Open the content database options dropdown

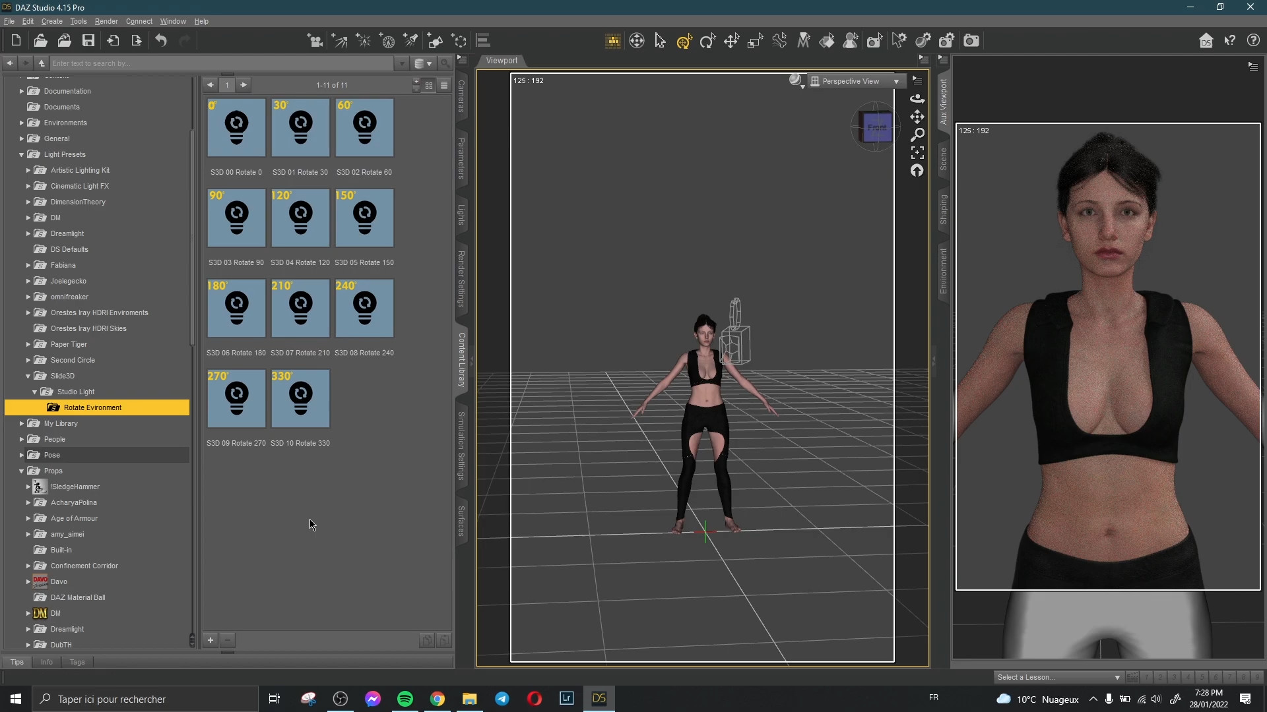[422, 63]
